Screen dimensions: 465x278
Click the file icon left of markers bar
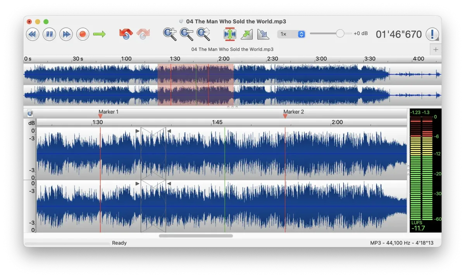point(30,113)
